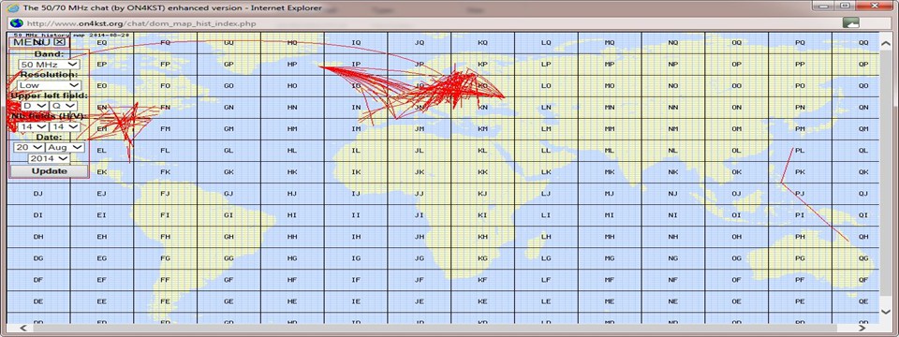Expand the Resolution dropdown set to Low

[x=49, y=85]
